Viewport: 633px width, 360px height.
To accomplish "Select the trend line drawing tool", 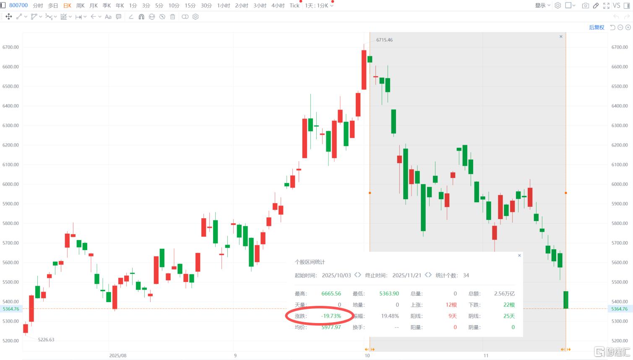I will 19,17.
